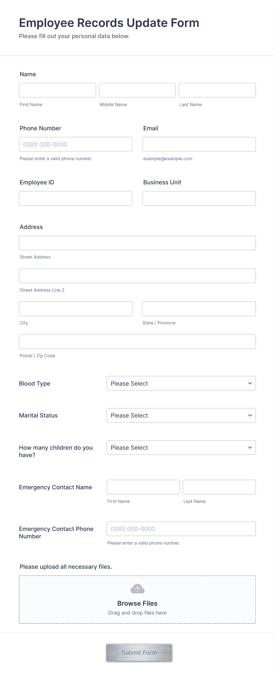Click the City input field
The height and width of the screenshot is (676, 275).
76,308
